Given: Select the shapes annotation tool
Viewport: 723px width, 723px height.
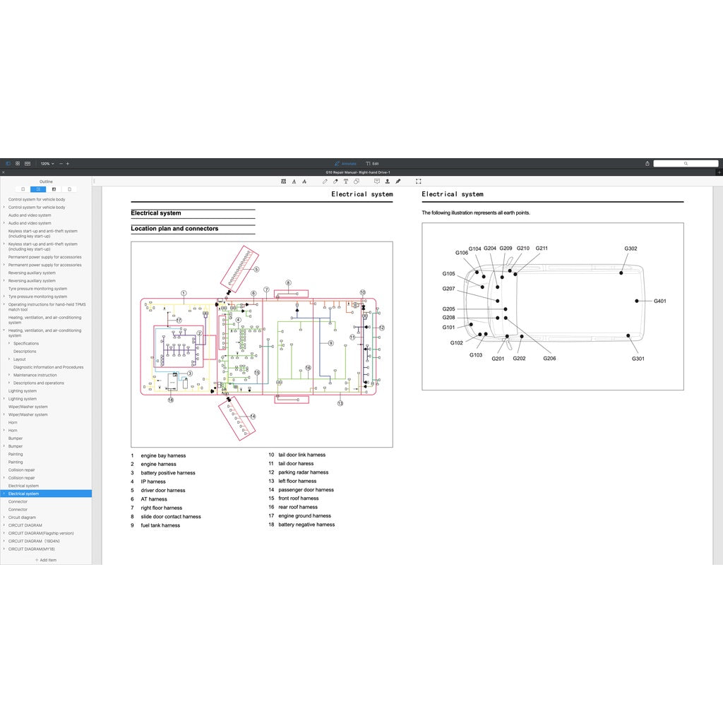Looking at the screenshot, I should [357, 181].
